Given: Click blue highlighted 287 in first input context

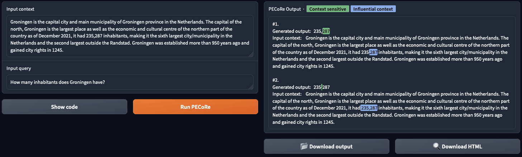Looking at the screenshot, I should point(374,52).
